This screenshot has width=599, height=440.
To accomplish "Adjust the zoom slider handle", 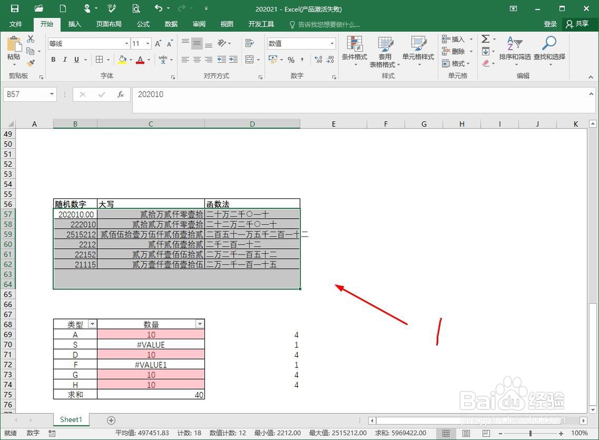I will click(x=531, y=433).
